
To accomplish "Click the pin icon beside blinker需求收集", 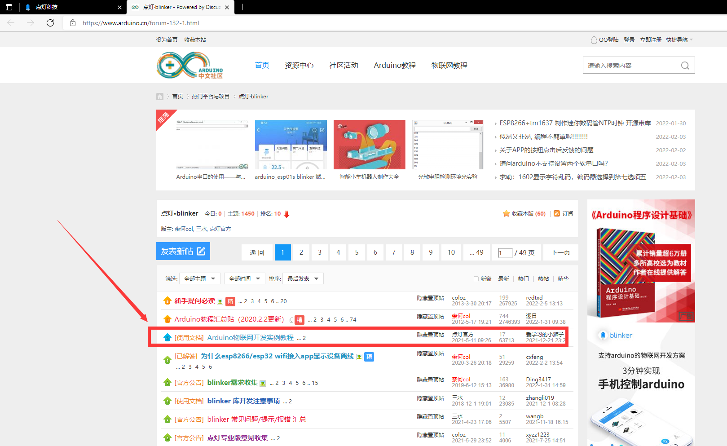I will coord(167,383).
